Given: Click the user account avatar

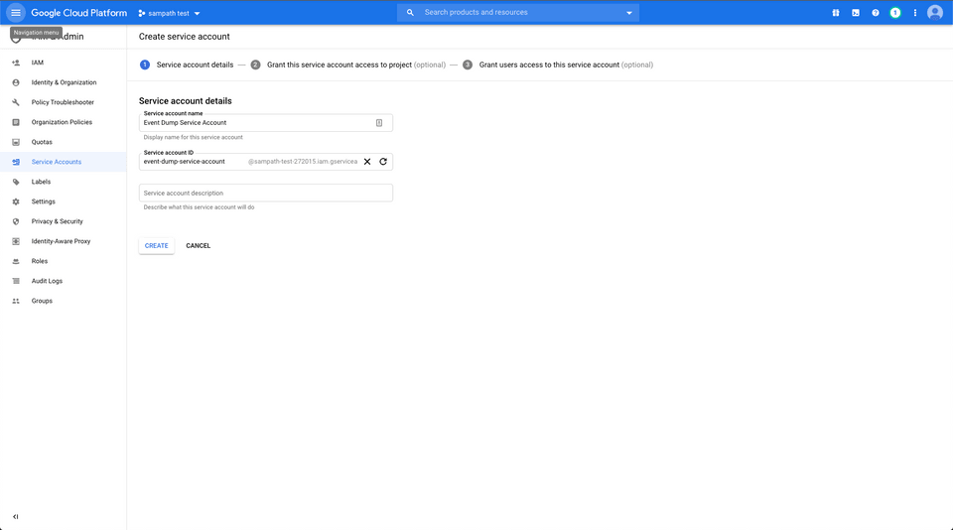Looking at the screenshot, I should [x=935, y=13].
